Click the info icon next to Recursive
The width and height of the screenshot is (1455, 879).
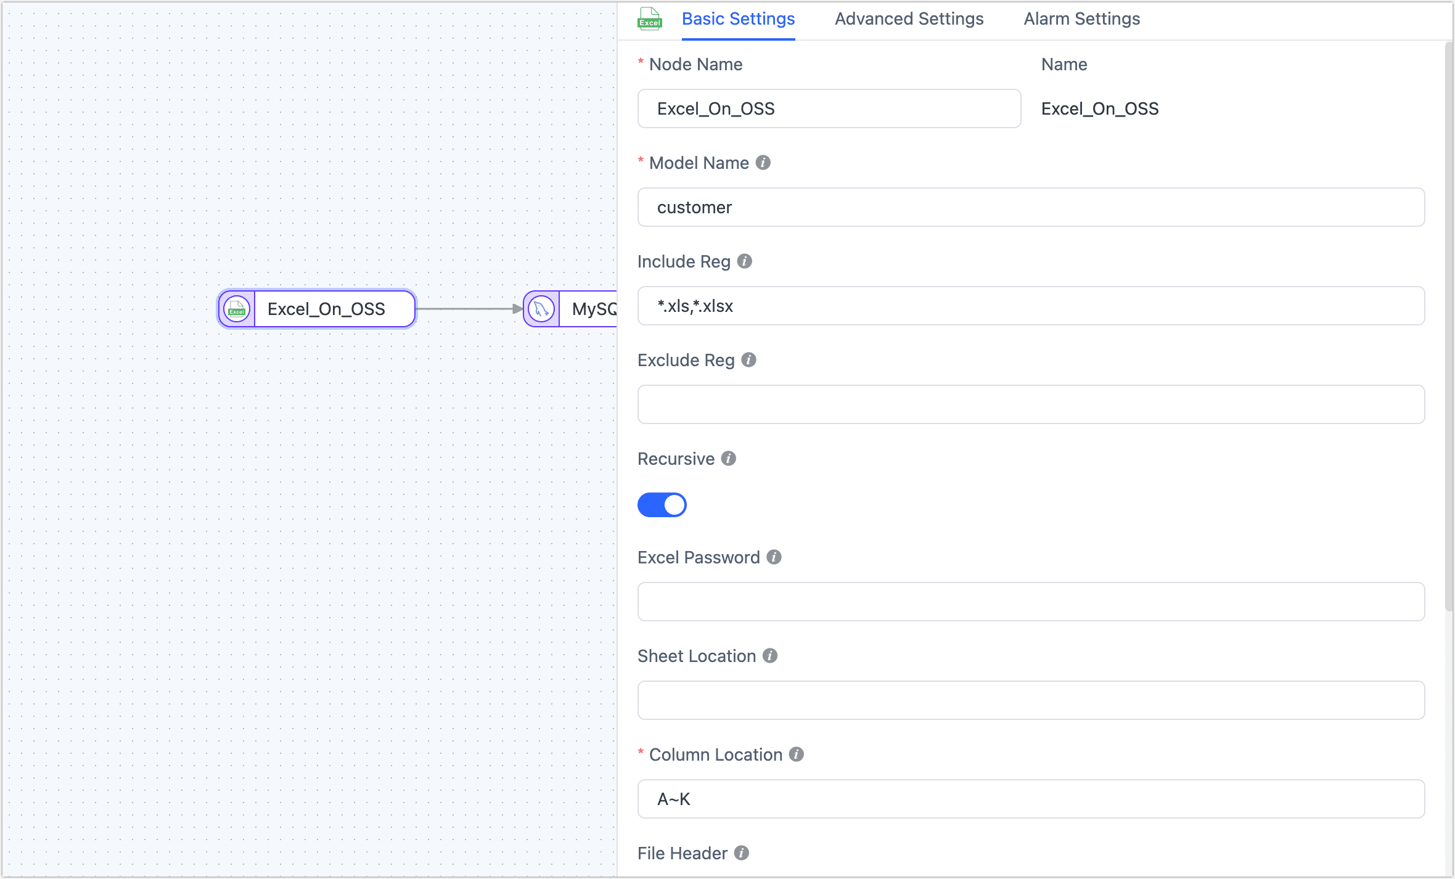tap(727, 459)
